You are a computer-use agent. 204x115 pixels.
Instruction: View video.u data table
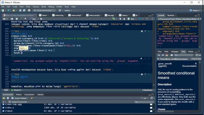151,108
